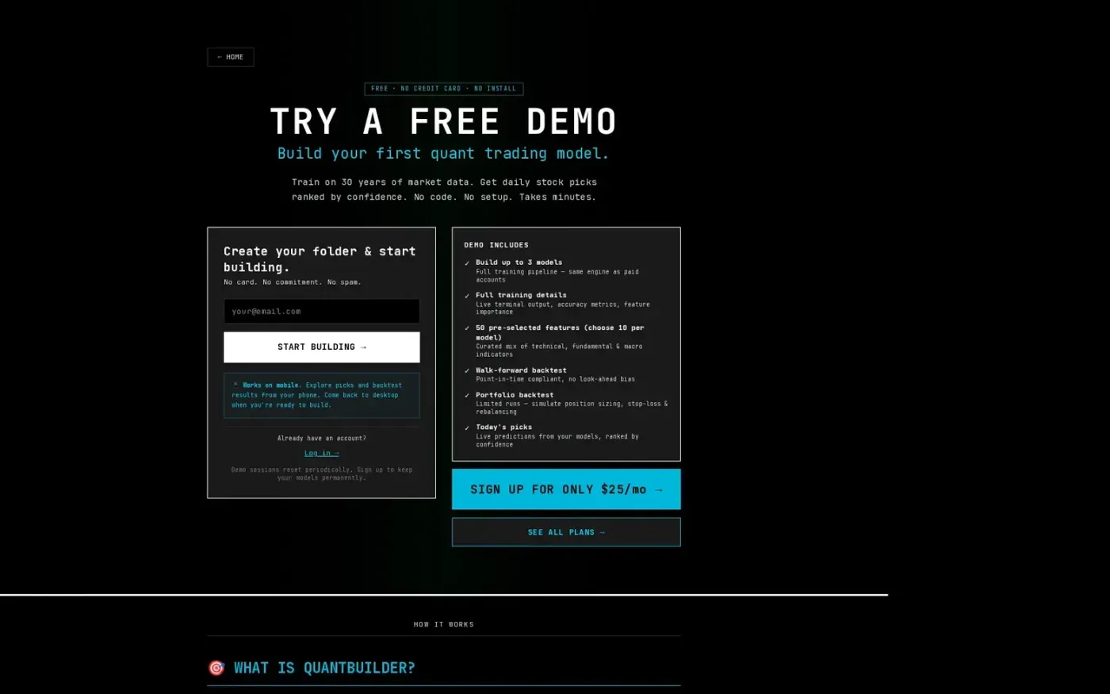Open the Log in link
Screen dimensions: 1110x694
(x=321, y=453)
